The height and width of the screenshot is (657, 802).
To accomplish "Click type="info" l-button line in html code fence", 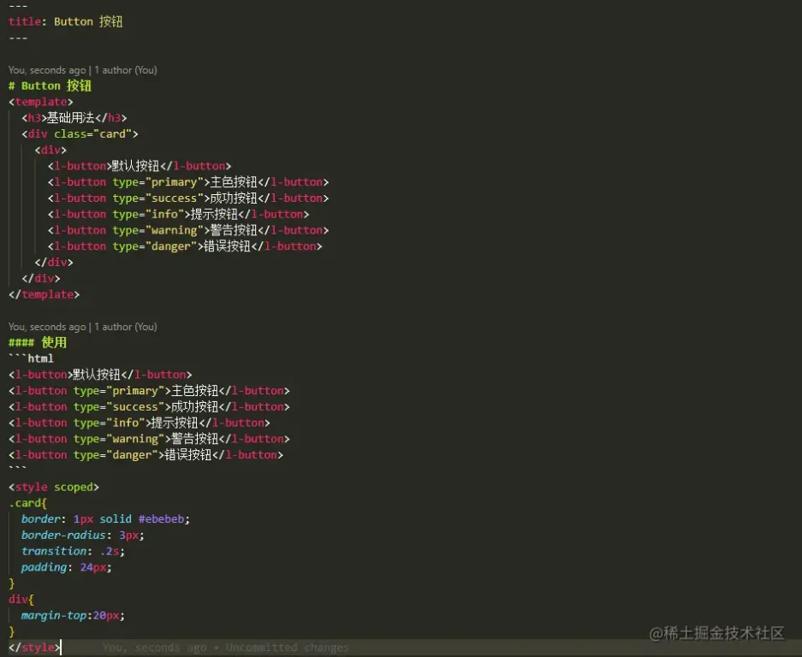I will click(140, 423).
